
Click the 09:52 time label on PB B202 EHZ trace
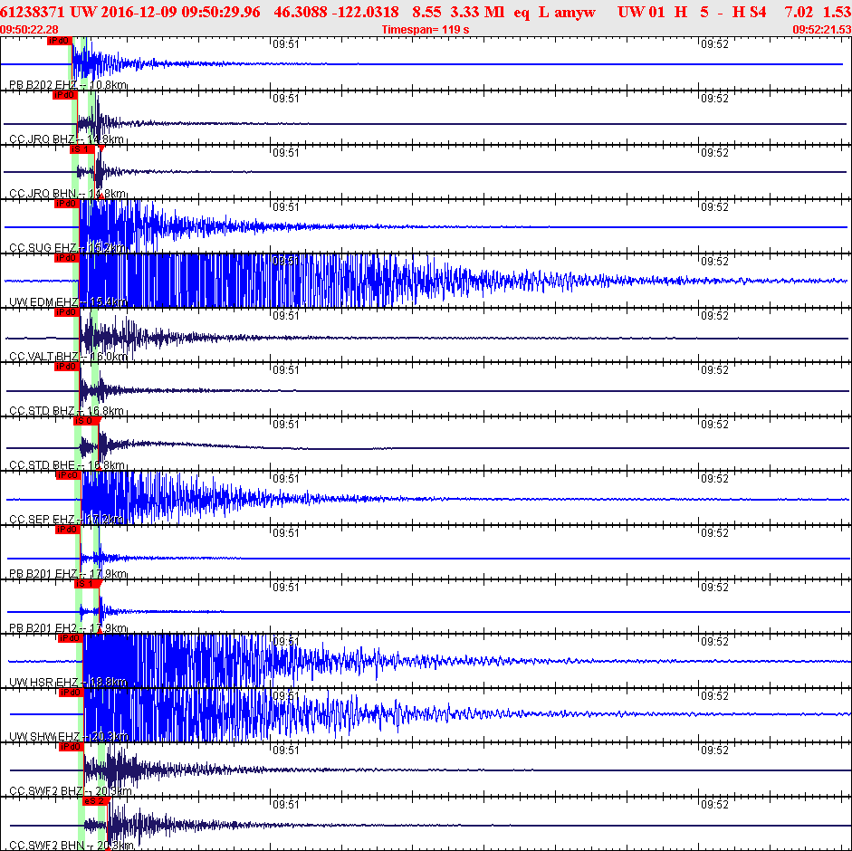(714, 44)
